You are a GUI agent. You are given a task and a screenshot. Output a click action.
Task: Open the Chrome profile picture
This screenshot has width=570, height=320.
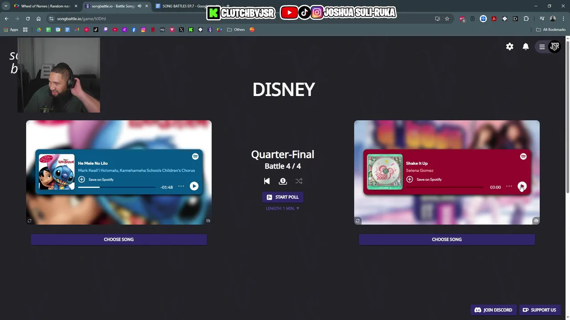[x=553, y=19]
